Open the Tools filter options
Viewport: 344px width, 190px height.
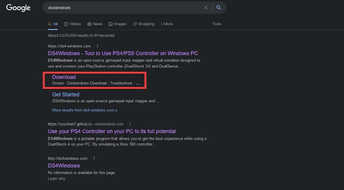tap(217, 24)
